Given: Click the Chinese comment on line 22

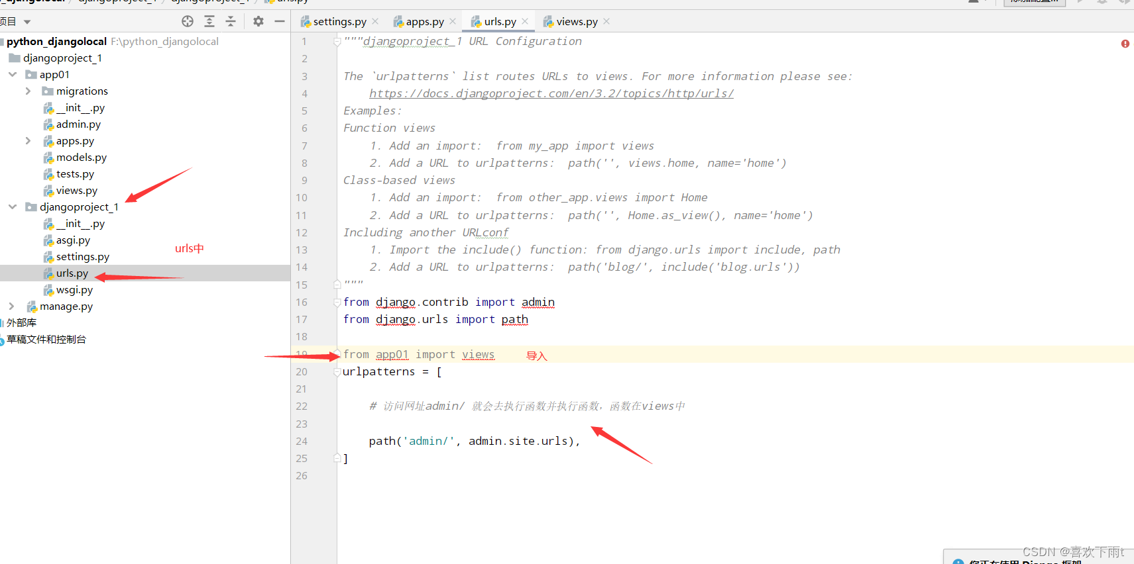Looking at the screenshot, I should [527, 406].
